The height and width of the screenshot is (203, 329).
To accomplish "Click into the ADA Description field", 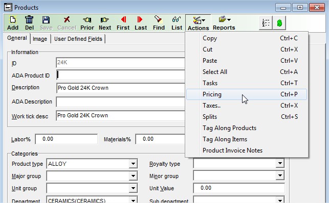I will tap(120, 102).
